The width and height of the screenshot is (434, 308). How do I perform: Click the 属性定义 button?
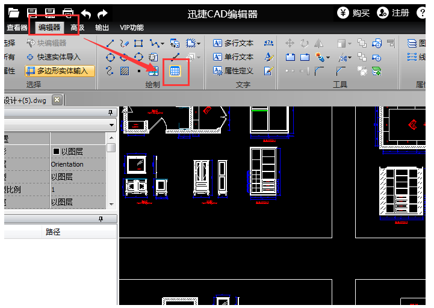pos(233,71)
